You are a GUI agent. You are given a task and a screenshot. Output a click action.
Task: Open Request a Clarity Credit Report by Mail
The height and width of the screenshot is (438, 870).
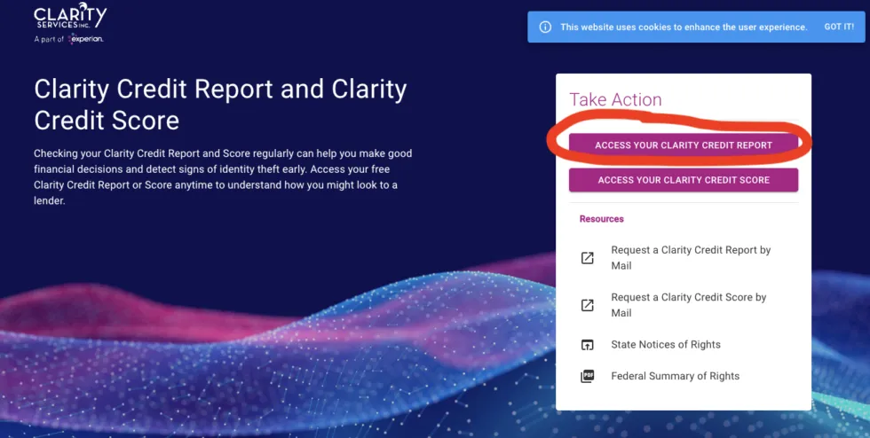(691, 258)
